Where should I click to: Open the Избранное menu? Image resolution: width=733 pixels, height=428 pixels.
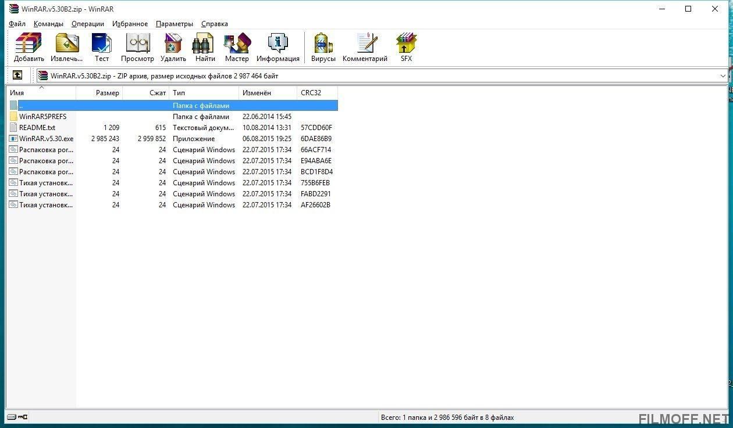pos(130,24)
